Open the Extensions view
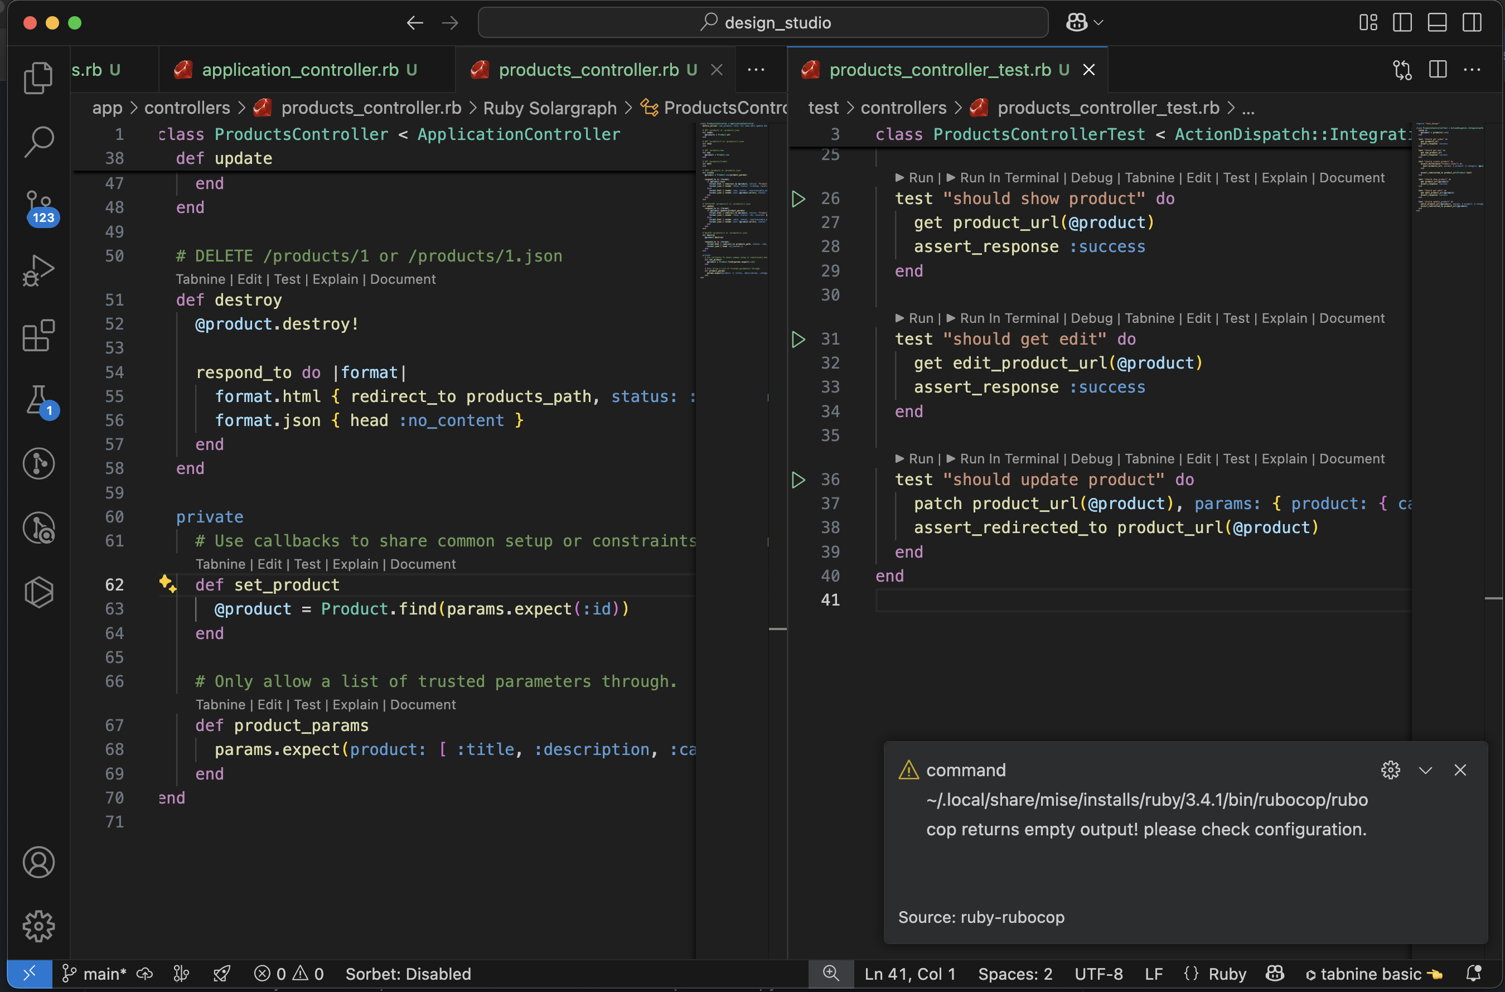 (x=38, y=335)
